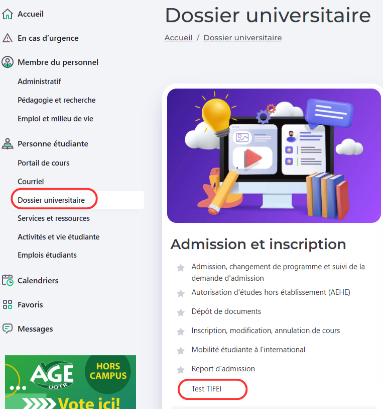
Task: Toggle star beside Report d'admission
Action: 181,370
